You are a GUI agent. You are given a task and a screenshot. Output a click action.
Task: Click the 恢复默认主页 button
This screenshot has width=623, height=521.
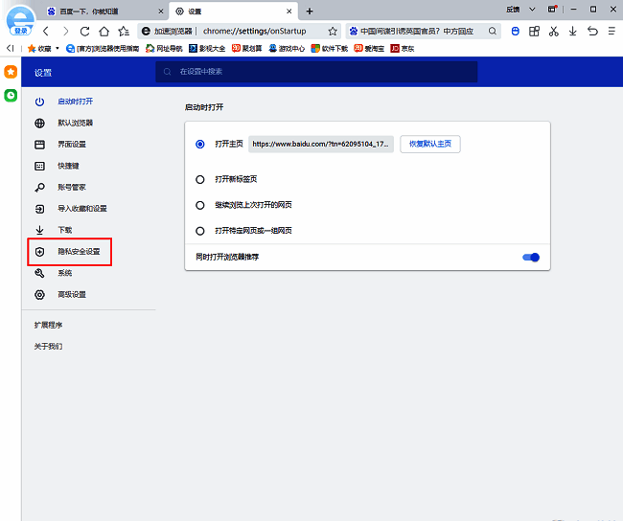tap(429, 144)
